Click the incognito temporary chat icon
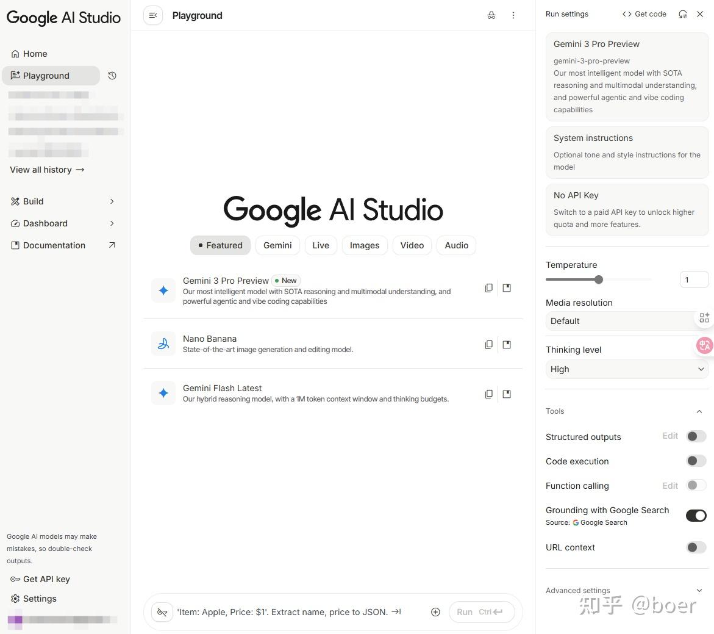This screenshot has width=714, height=634. coord(491,15)
